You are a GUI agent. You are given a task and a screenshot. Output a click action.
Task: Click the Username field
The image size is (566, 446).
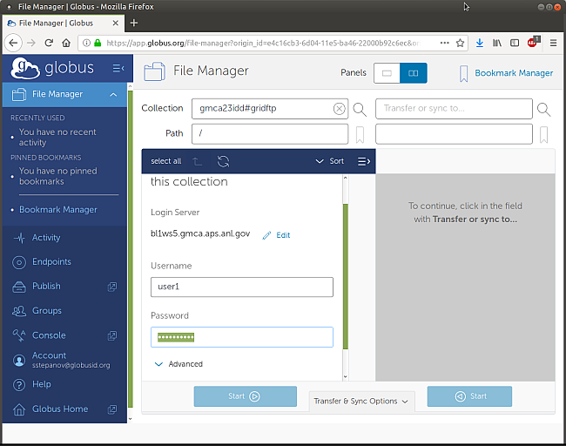(x=242, y=287)
